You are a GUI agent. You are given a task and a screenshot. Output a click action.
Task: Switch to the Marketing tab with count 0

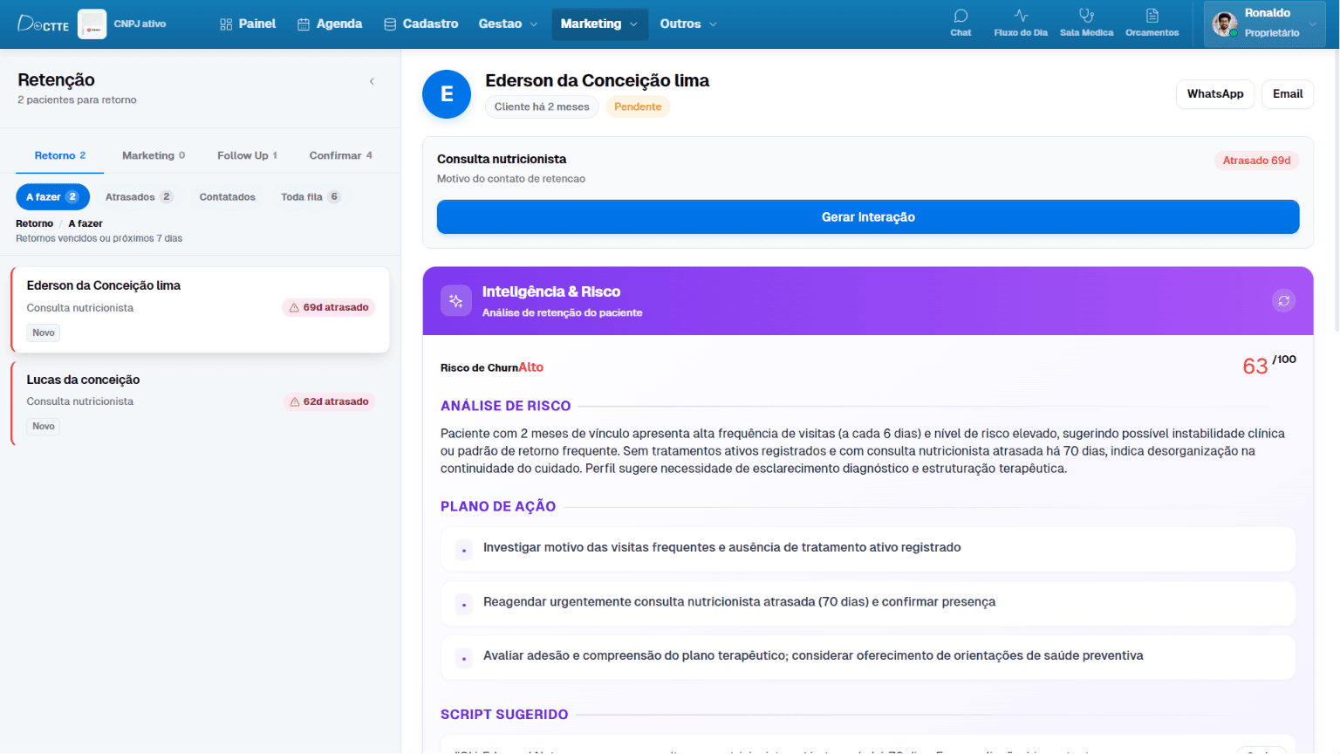(154, 155)
